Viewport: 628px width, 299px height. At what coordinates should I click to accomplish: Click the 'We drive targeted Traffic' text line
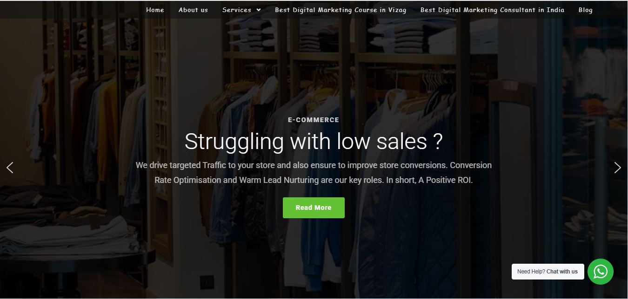click(x=314, y=165)
